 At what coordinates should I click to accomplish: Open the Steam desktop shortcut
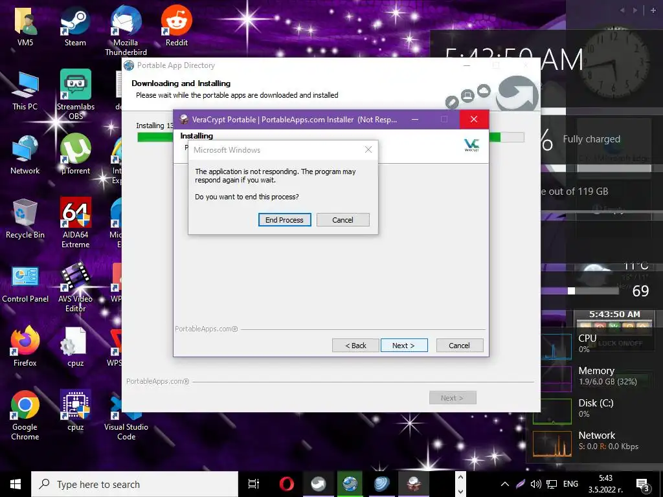coord(75,26)
